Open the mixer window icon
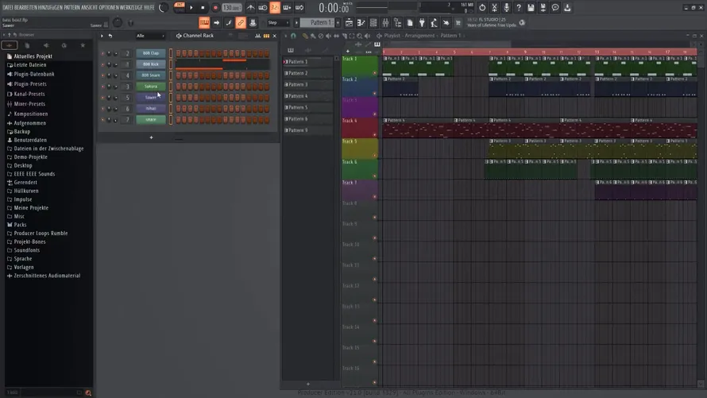The image size is (707, 398). point(385,22)
